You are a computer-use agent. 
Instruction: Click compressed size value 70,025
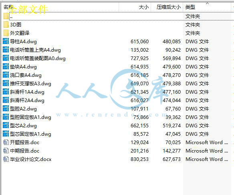tap(173, 143)
